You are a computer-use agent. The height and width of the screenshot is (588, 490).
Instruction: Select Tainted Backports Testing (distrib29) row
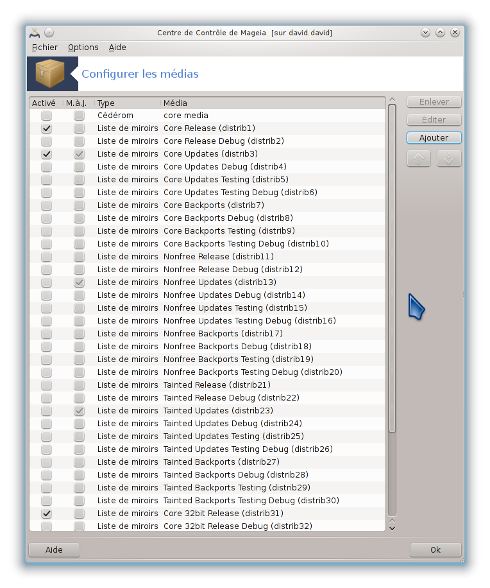(x=208, y=488)
